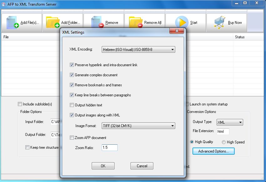Screen dimensions: 266x182
Task: Enable Keep tree structure option
Action: (x=27, y=147)
